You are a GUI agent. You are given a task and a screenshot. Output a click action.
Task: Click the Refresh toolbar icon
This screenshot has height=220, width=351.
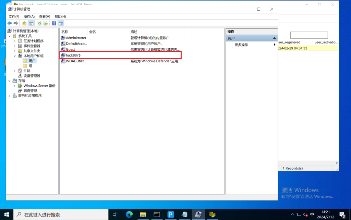39,23
